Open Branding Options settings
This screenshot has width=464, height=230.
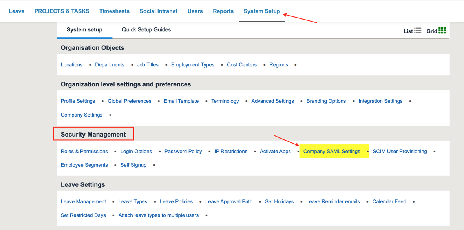pyautogui.click(x=326, y=101)
